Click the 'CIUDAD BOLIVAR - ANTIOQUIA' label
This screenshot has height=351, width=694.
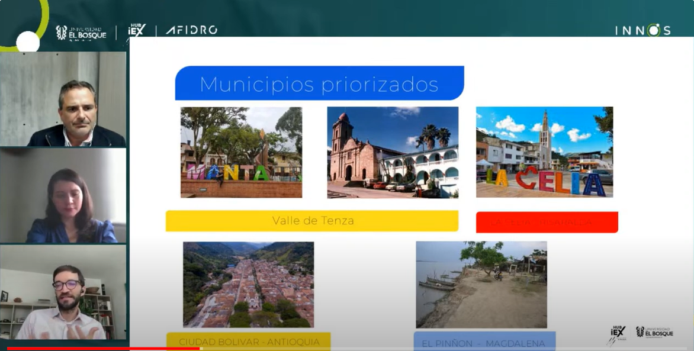pos(249,342)
